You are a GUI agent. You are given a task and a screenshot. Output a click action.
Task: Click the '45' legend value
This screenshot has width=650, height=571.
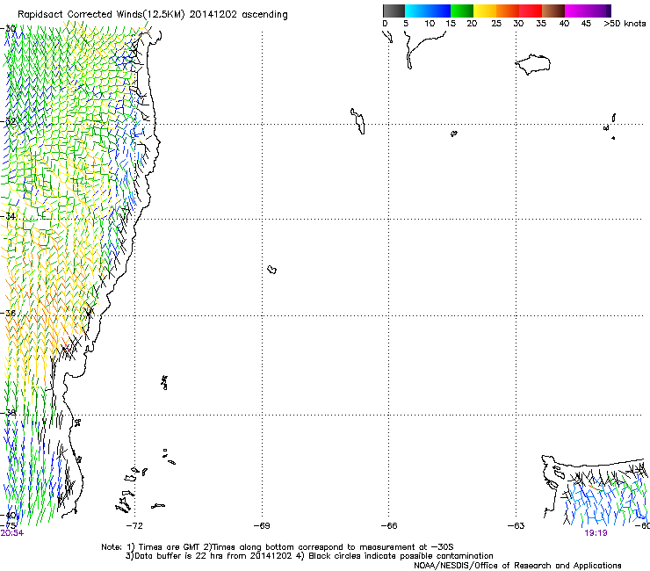(x=586, y=24)
